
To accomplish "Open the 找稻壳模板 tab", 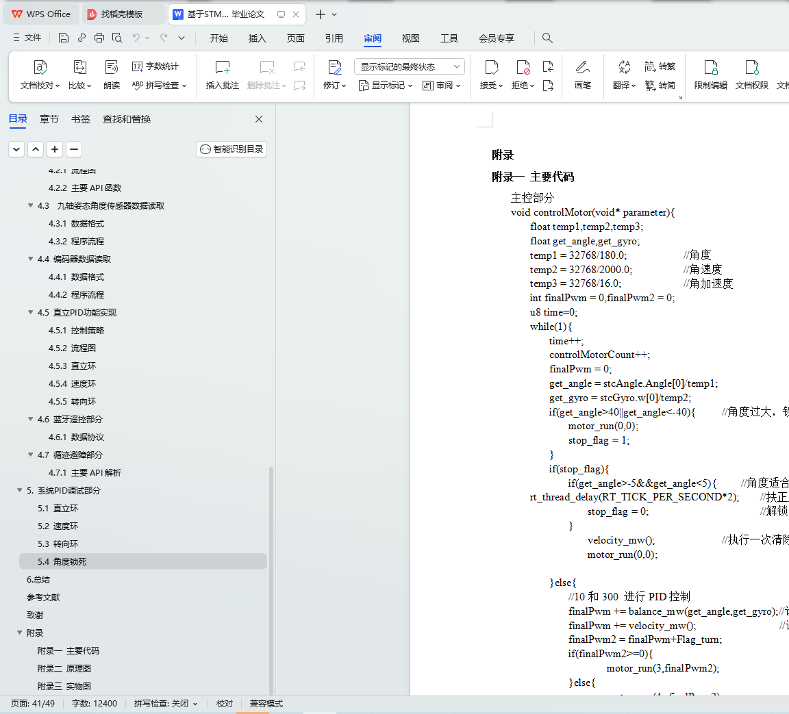I will click(123, 14).
